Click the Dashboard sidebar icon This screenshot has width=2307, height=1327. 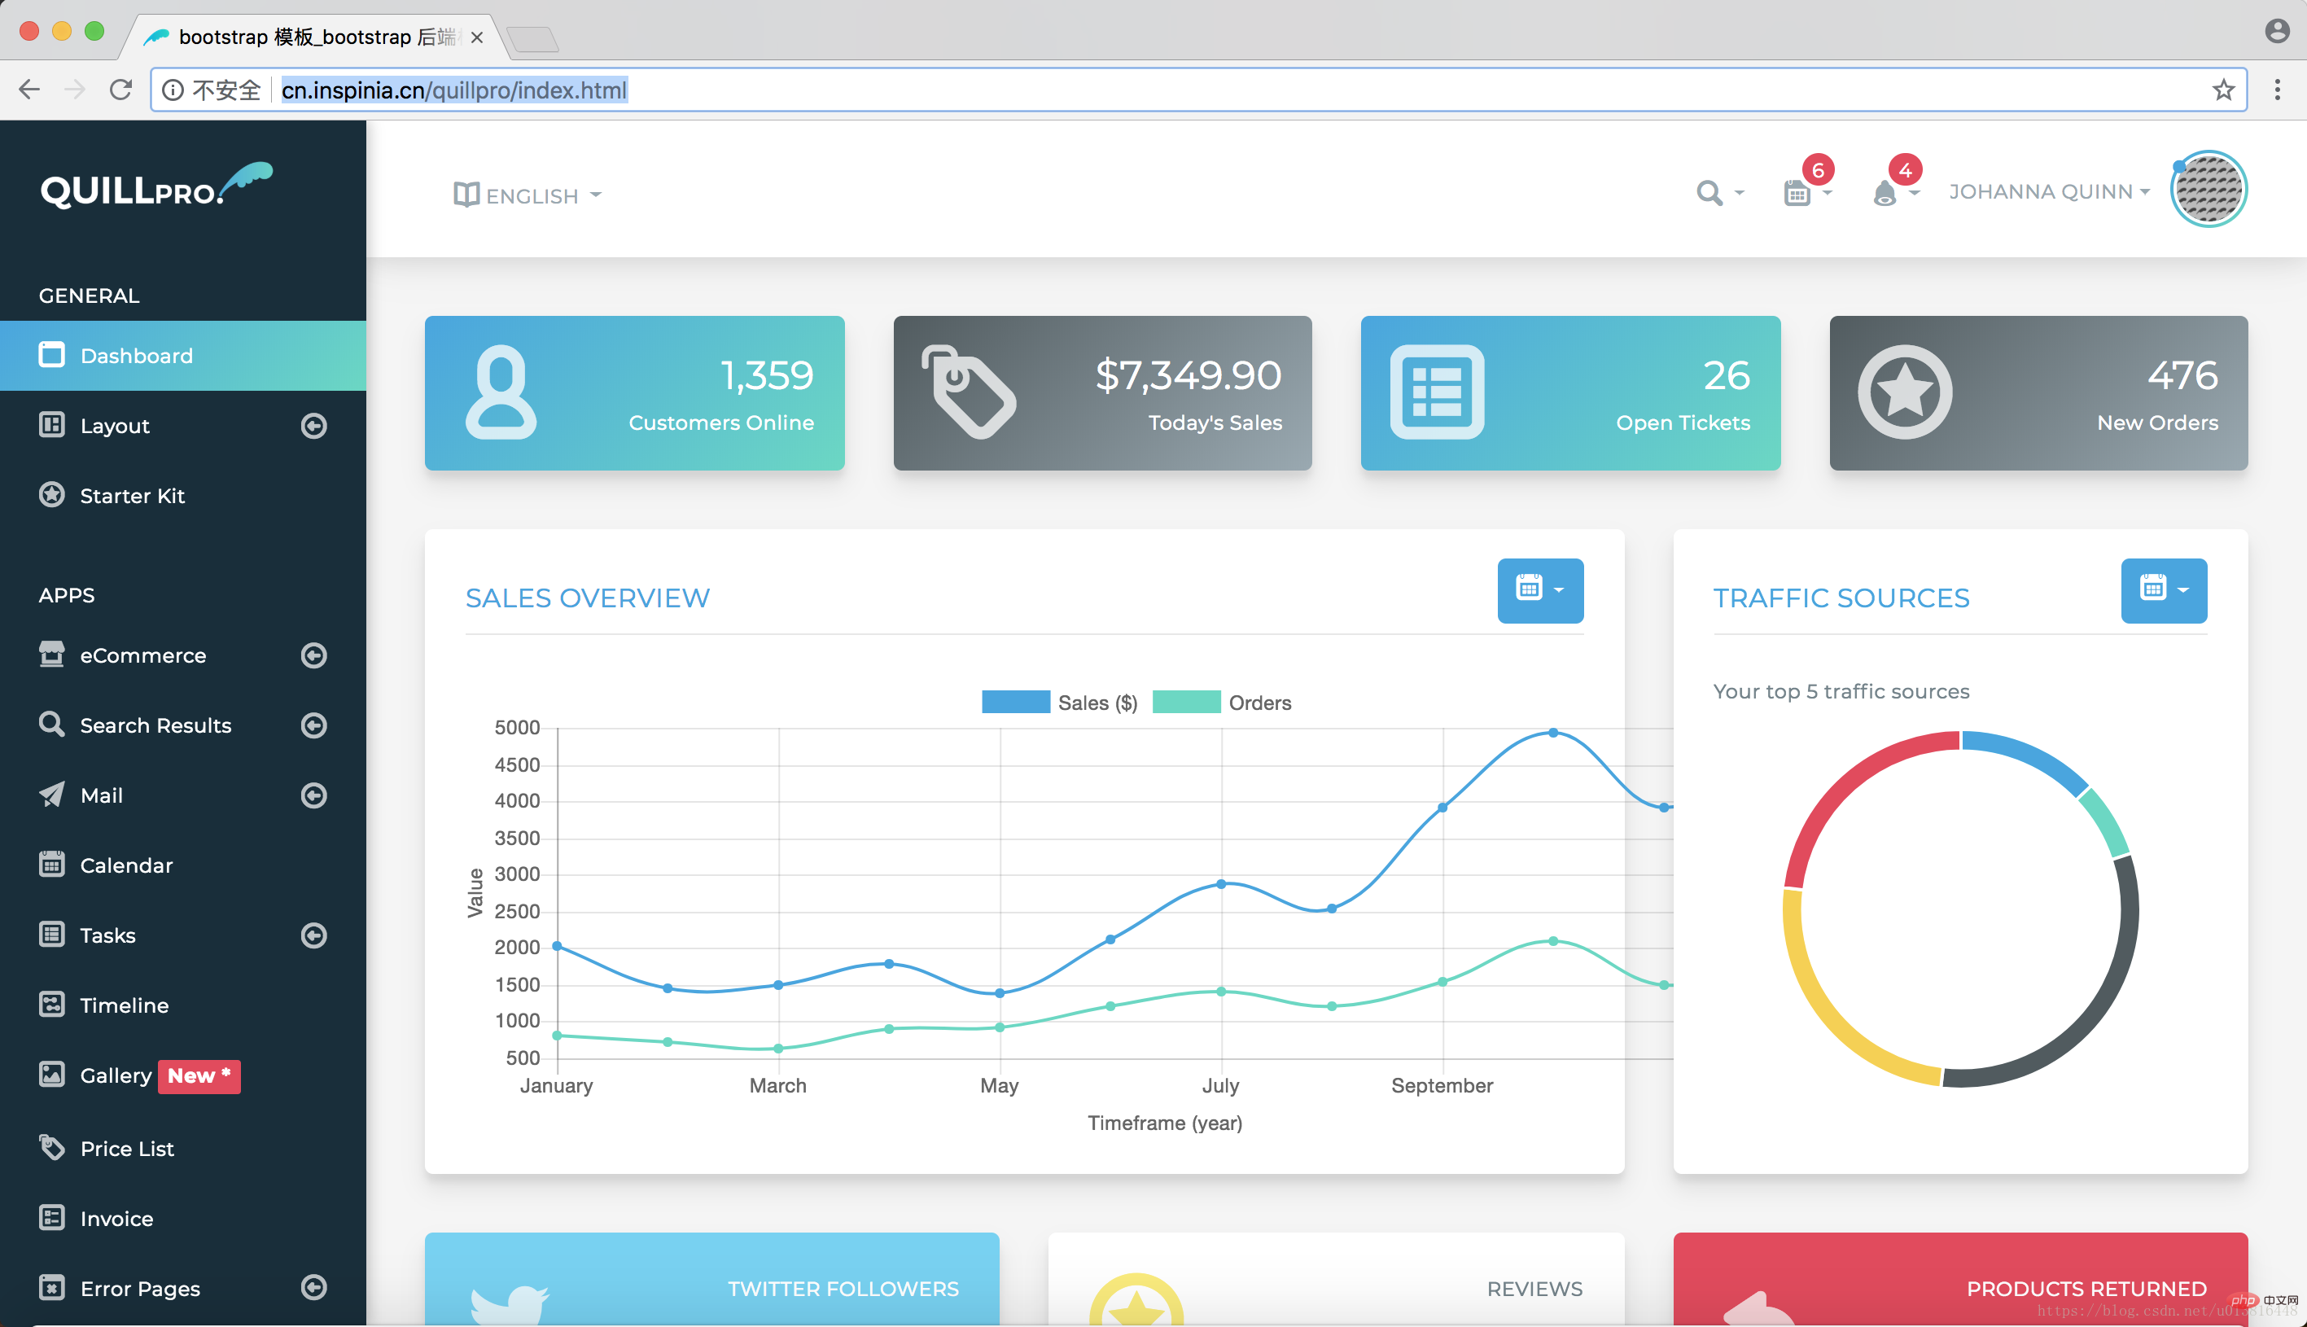tap(49, 355)
